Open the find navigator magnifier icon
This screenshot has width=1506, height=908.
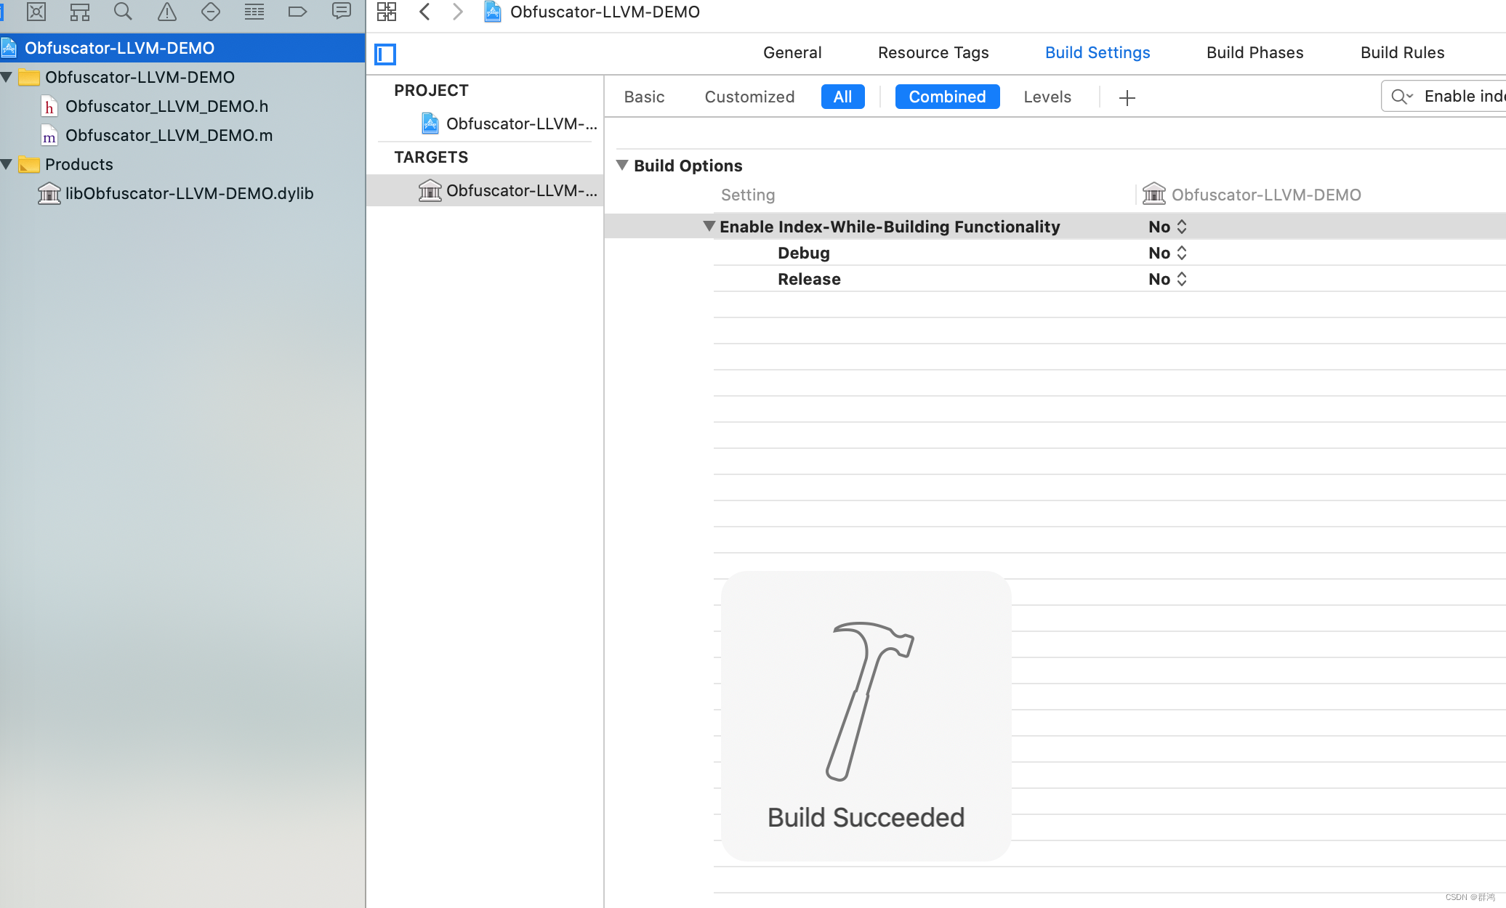123,12
